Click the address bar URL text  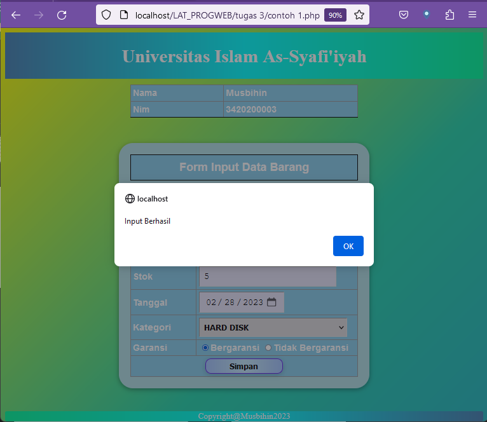coord(228,15)
